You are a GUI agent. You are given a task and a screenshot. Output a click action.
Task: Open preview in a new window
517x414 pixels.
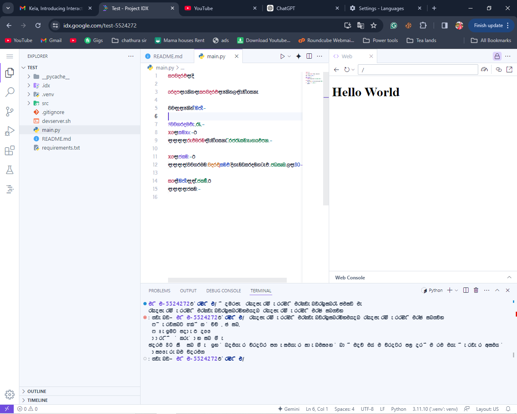click(x=509, y=70)
